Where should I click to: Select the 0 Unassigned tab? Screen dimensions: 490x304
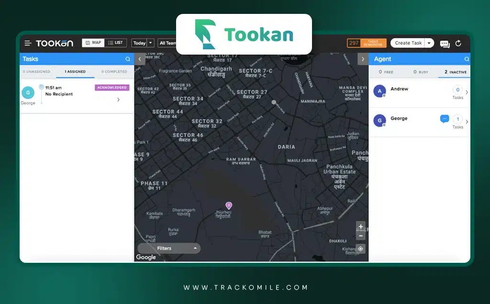point(36,72)
